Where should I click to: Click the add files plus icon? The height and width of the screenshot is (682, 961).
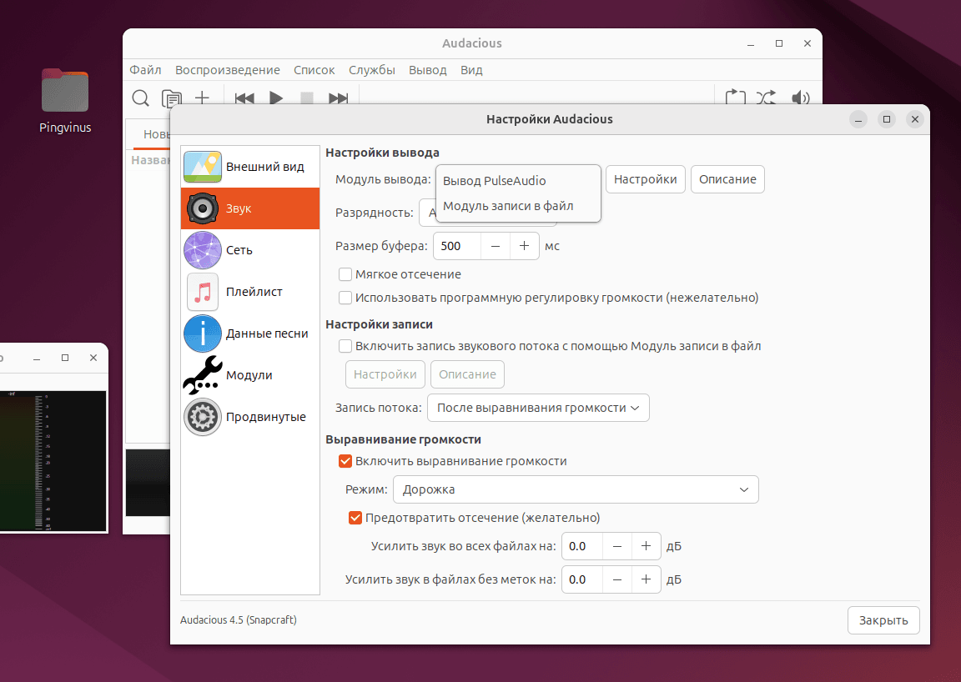[x=202, y=98]
